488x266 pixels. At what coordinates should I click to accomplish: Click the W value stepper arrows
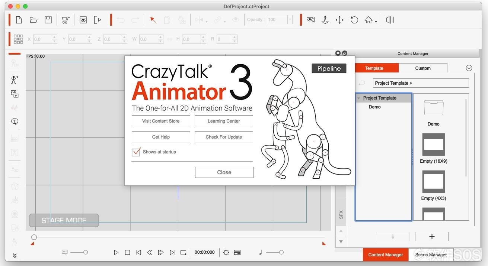coord(161,39)
